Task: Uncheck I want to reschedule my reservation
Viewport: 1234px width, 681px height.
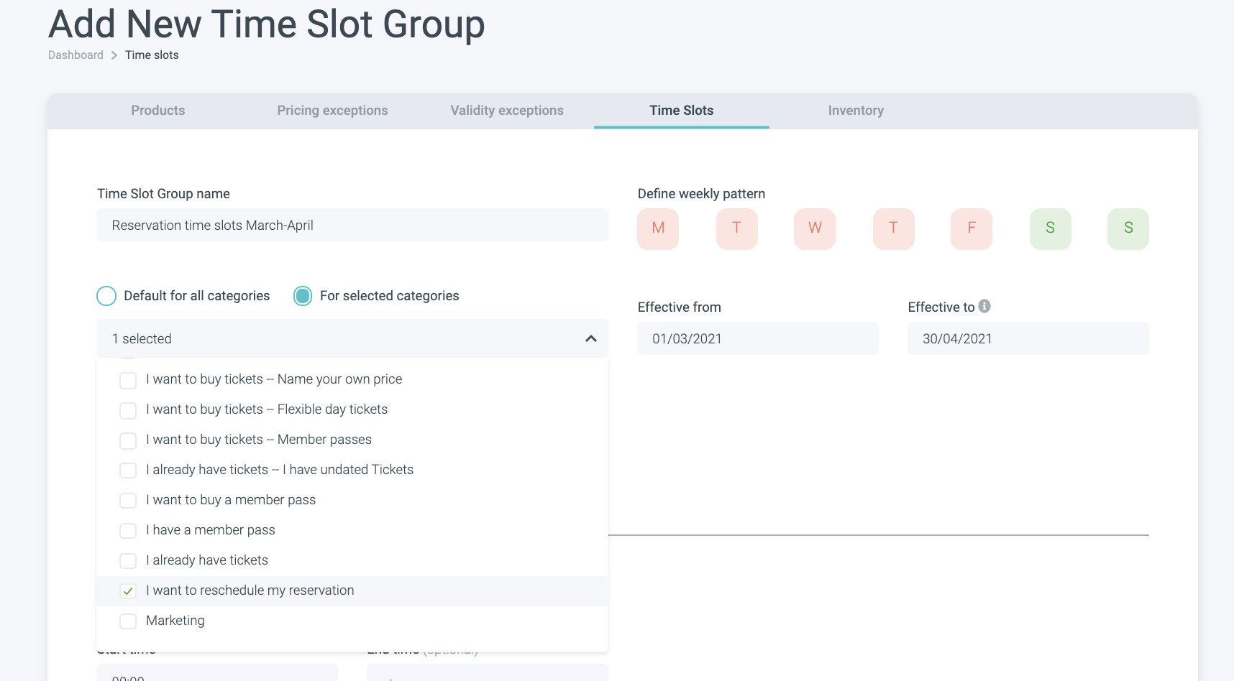Action: (x=128, y=591)
